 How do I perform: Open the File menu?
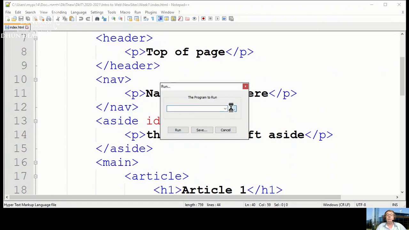click(x=8, y=12)
